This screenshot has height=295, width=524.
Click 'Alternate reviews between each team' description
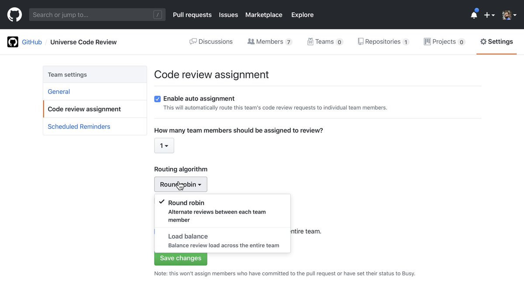click(217, 216)
